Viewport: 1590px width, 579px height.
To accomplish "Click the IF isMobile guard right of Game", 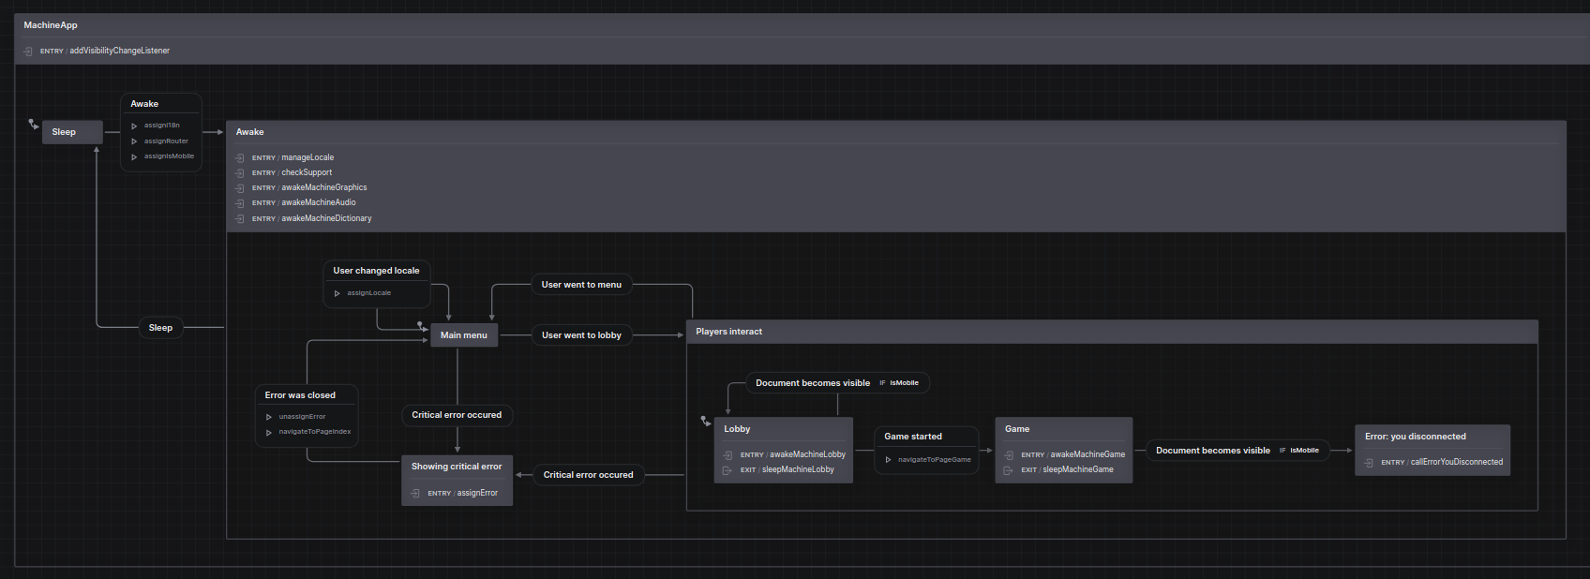I will [1299, 451].
